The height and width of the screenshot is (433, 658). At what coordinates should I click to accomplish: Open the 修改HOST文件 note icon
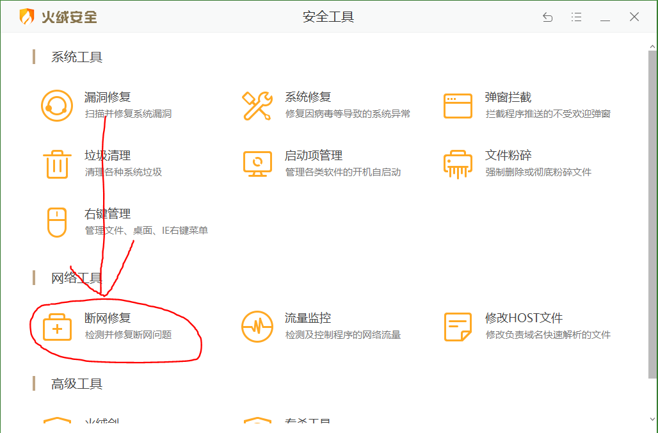458,327
